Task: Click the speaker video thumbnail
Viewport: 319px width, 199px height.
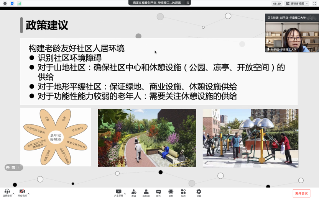Action: pos(292,36)
